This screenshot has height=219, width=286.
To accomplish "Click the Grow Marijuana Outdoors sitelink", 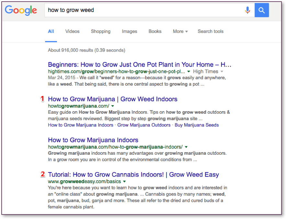I will click(144, 125).
